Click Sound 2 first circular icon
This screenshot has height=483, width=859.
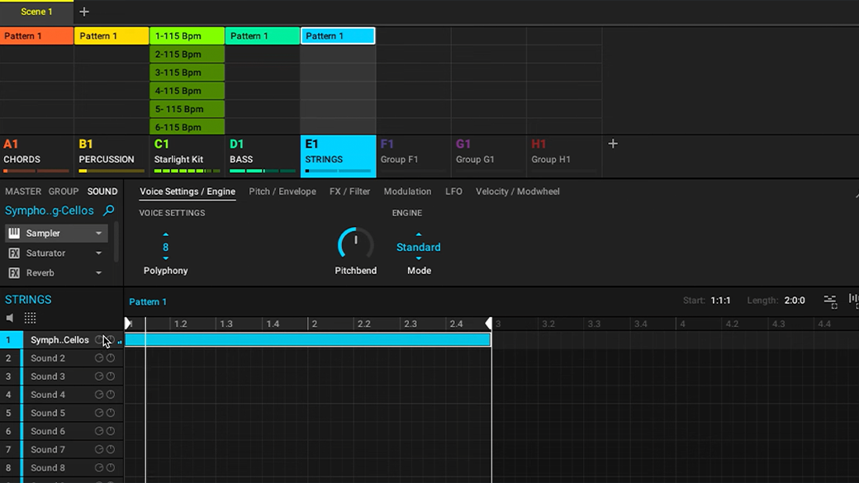[x=99, y=358]
